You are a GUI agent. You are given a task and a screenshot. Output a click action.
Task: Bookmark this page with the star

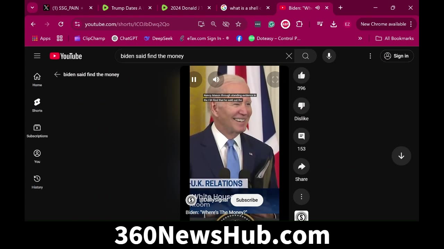tap(238, 24)
